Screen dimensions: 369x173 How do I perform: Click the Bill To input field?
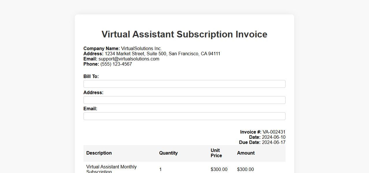click(184, 84)
